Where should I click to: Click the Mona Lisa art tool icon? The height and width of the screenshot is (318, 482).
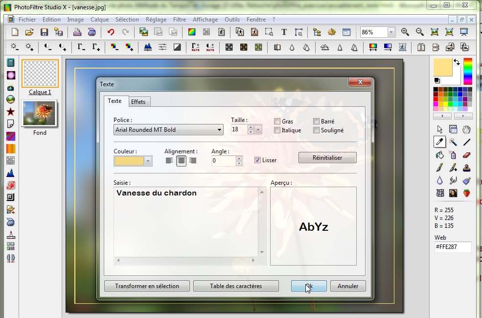453,194
